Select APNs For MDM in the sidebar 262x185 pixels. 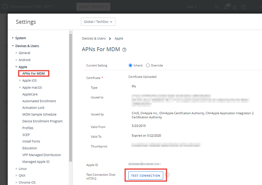[33, 74]
